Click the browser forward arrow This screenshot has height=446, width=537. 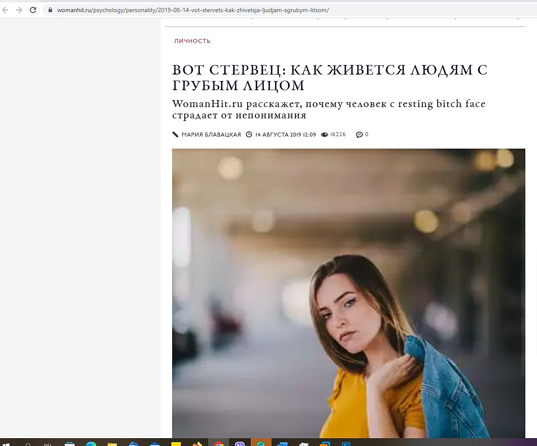point(19,10)
